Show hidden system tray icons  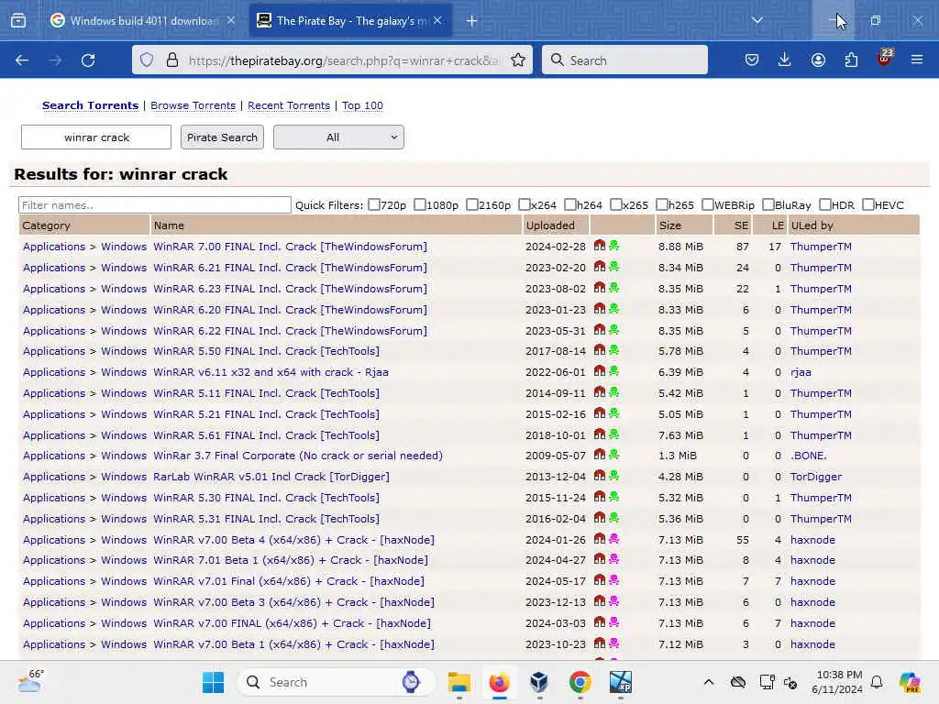point(709,682)
